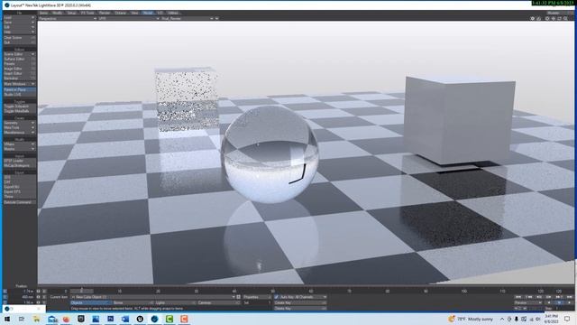Switch edit mode to Lights
The width and height of the screenshot is (577, 325).
(175, 302)
